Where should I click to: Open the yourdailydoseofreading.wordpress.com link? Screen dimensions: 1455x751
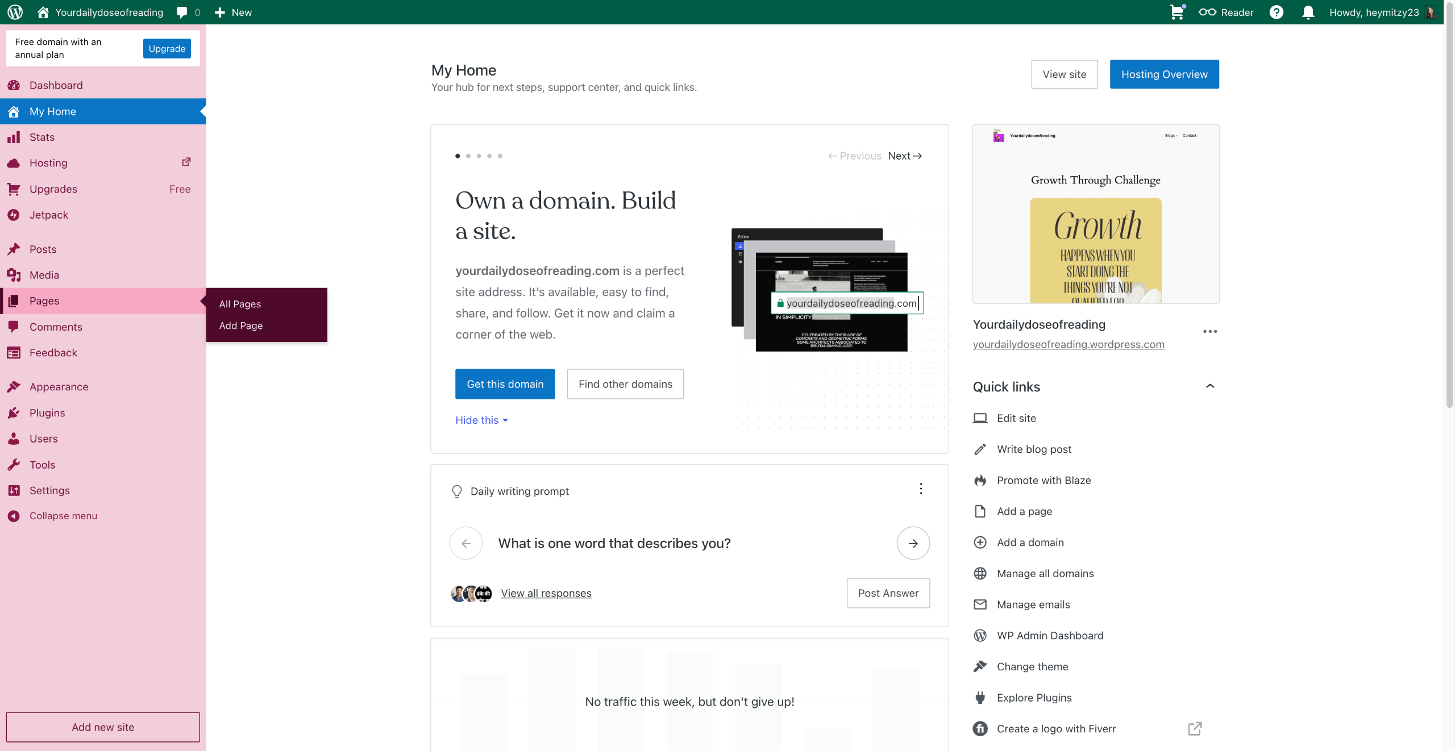(x=1068, y=344)
